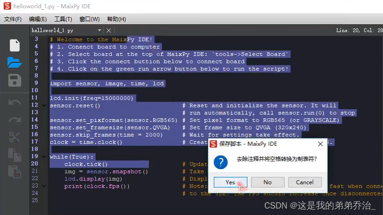Choose No in the save script dialog

coord(268,182)
